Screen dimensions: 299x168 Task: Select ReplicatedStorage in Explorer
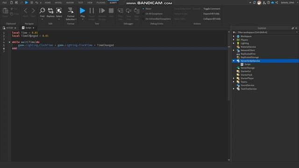tap(249, 57)
